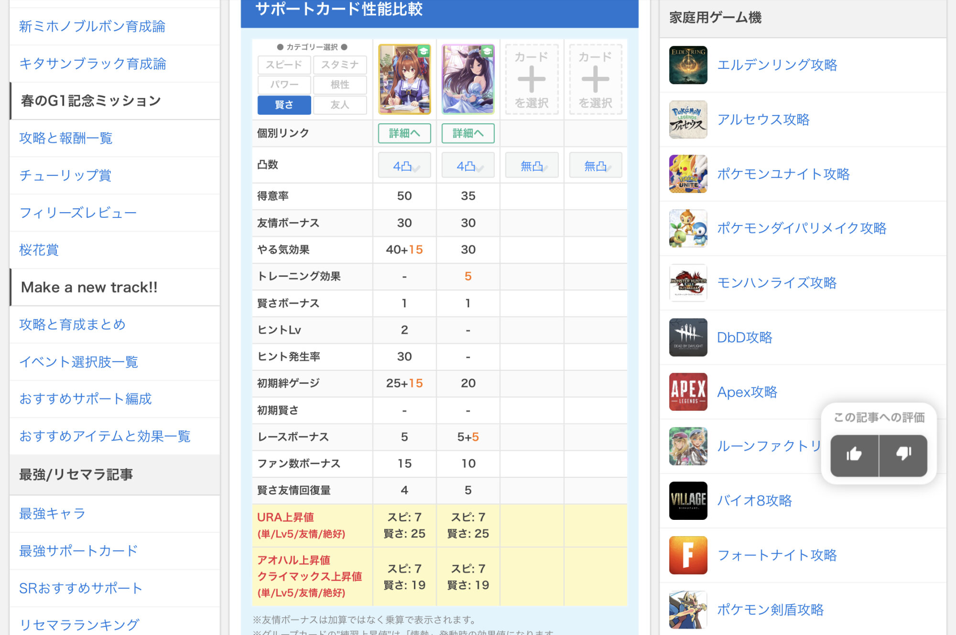Click first card's 詳細へ button
The image size is (956, 635).
pyautogui.click(x=404, y=133)
